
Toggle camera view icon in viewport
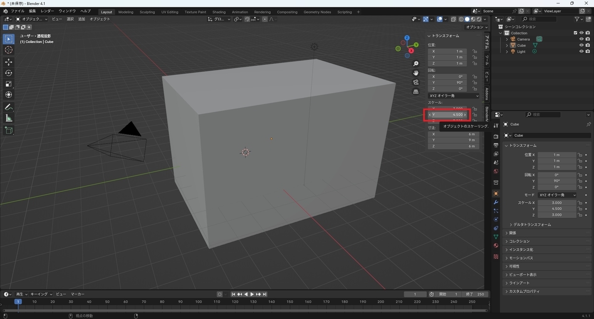(x=416, y=82)
